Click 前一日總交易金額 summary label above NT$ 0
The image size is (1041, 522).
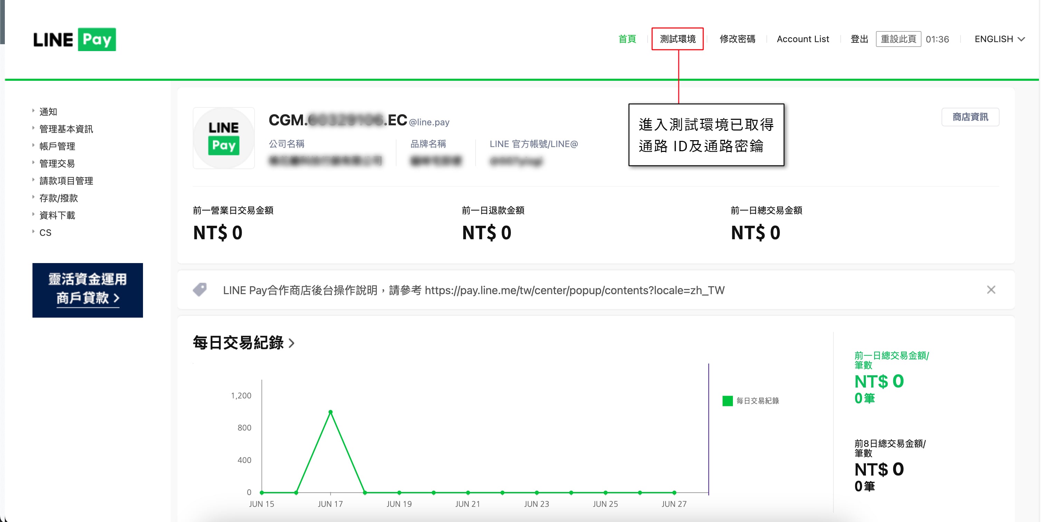tap(766, 211)
